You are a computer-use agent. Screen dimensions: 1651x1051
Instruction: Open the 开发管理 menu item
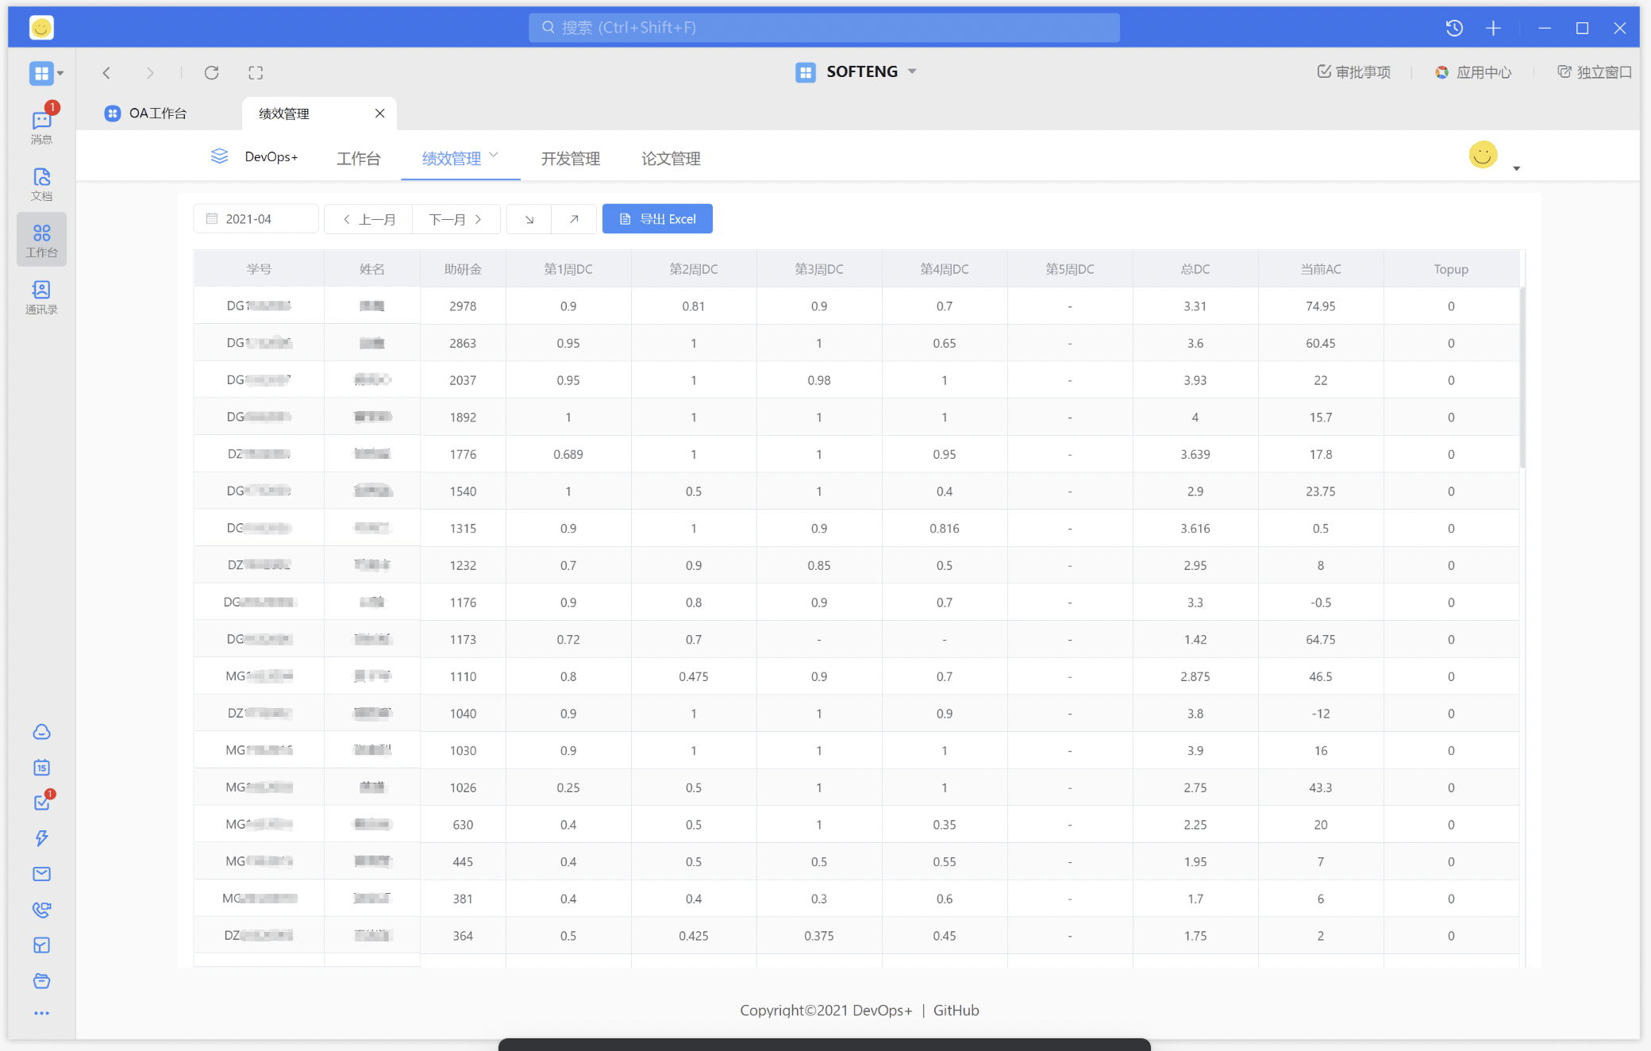coord(570,159)
